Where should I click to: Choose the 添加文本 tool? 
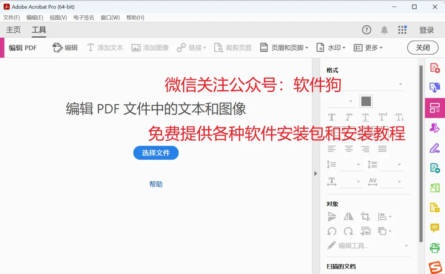[x=105, y=48]
